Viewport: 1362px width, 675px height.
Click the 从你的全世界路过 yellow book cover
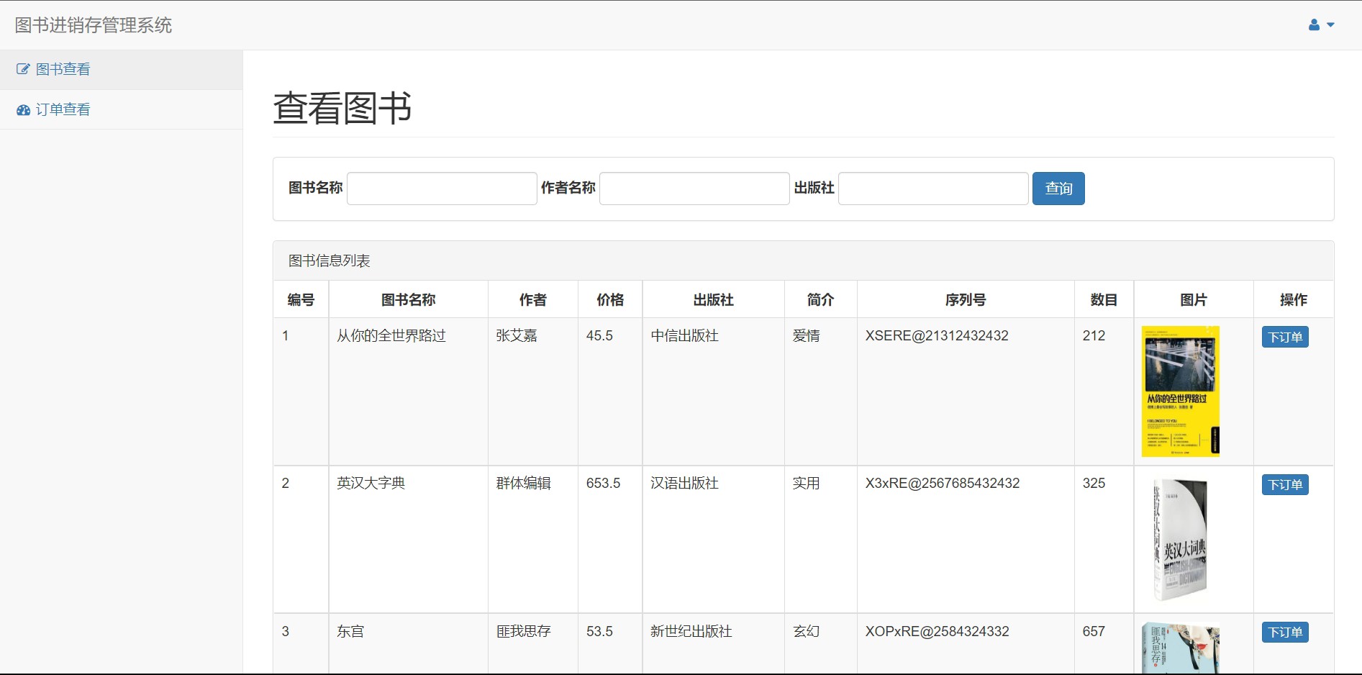coord(1180,391)
